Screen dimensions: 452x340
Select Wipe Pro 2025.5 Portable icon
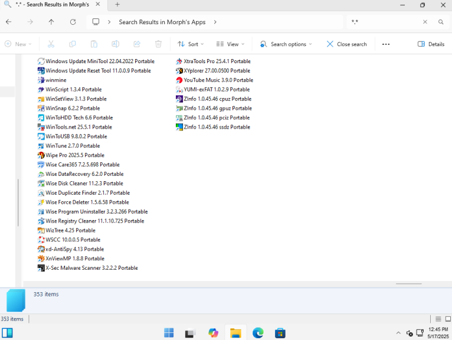coord(41,155)
